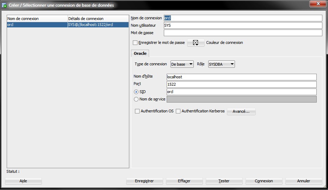
Task: Open the Couleur de connexion color picker
Action: 196,42
